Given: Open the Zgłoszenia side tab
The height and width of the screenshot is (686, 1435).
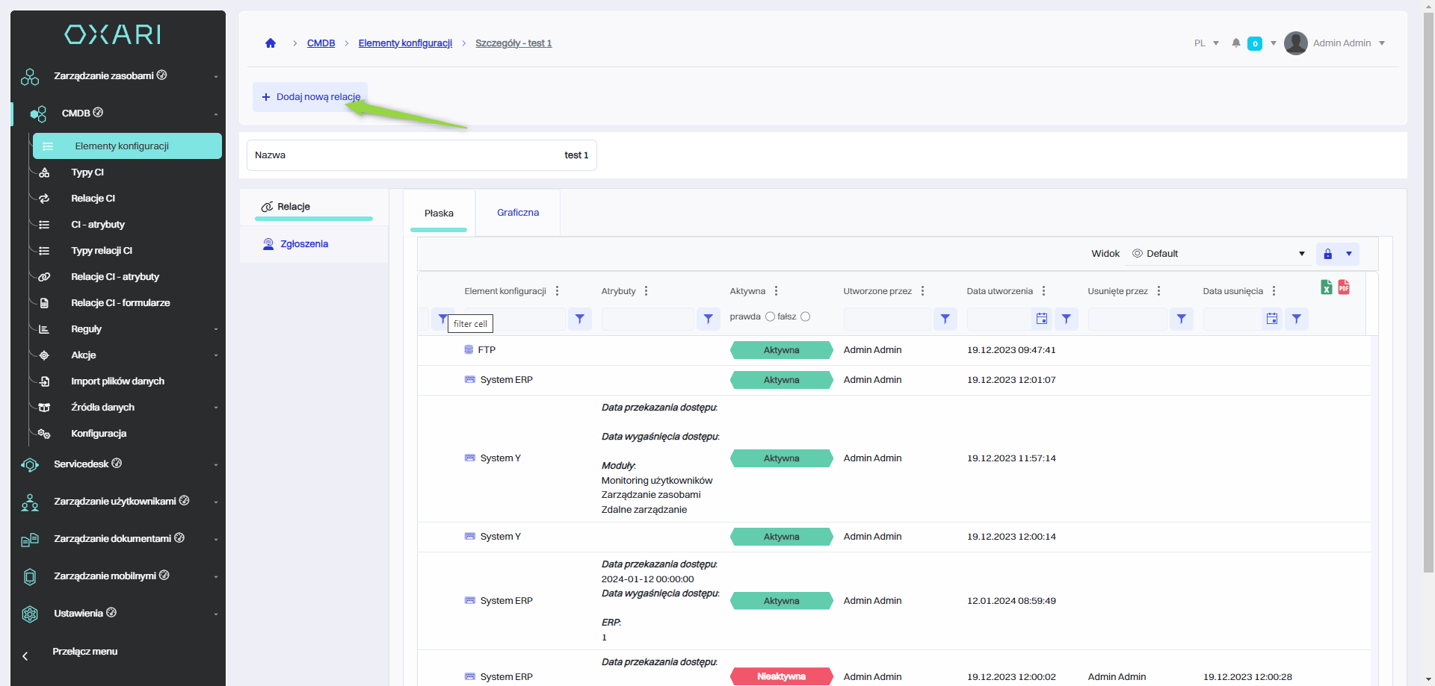Looking at the screenshot, I should (303, 244).
